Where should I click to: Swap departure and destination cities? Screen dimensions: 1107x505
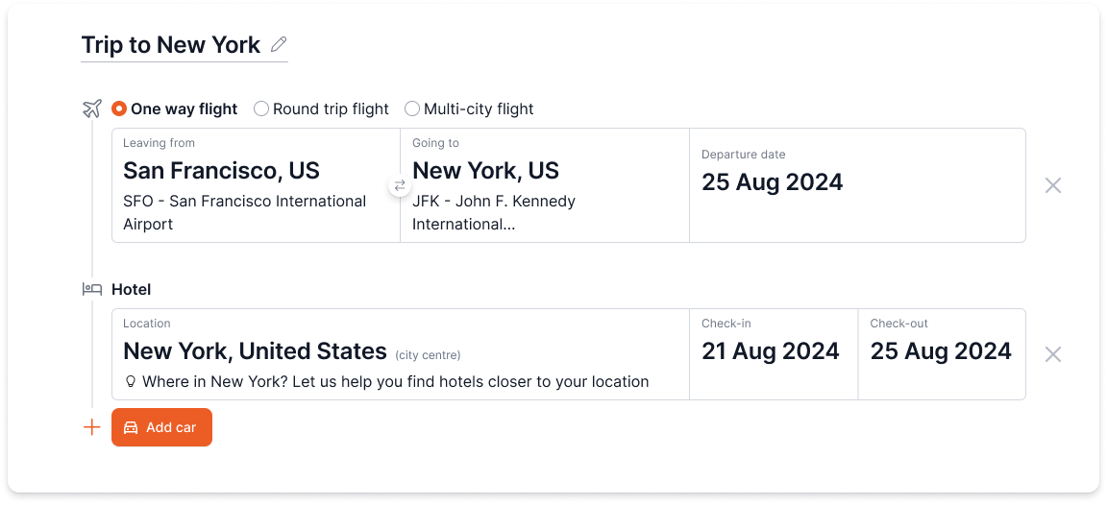pos(400,186)
